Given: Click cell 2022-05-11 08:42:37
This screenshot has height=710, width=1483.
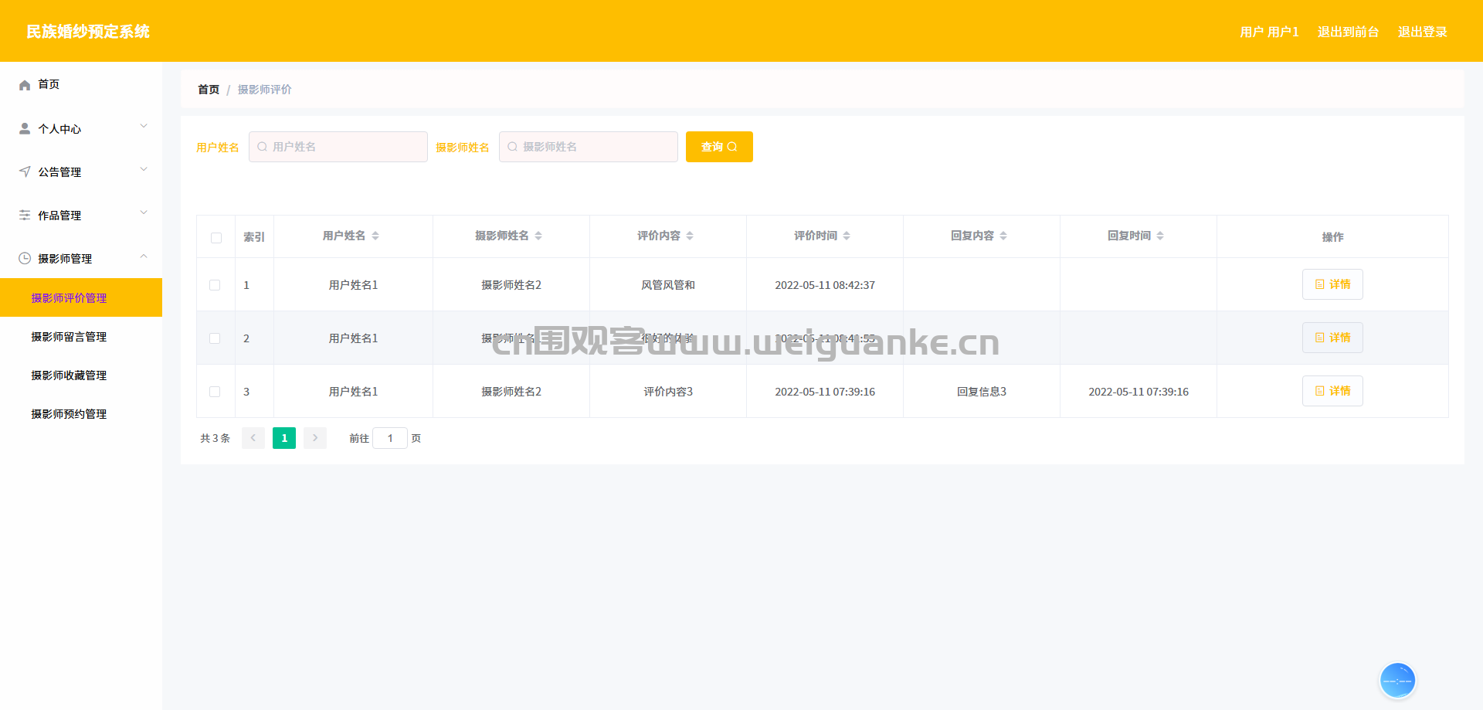Looking at the screenshot, I should coord(825,285).
